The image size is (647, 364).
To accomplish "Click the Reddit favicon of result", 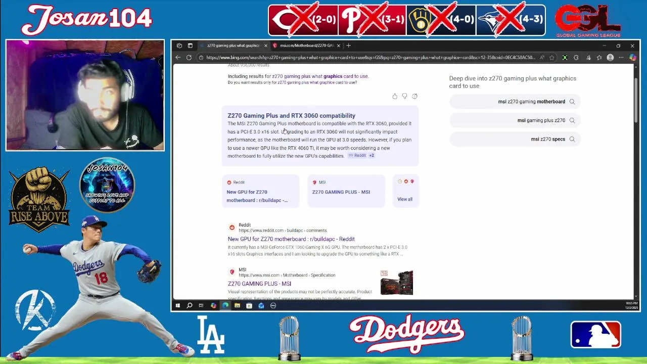I will pos(232,227).
